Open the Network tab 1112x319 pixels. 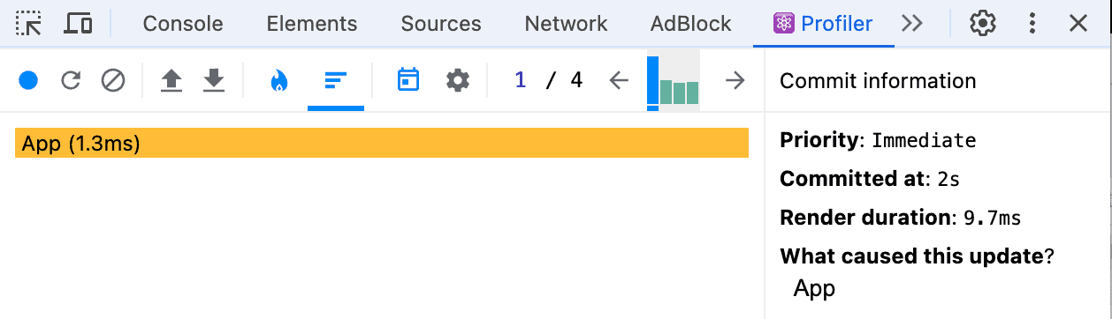coord(566,24)
